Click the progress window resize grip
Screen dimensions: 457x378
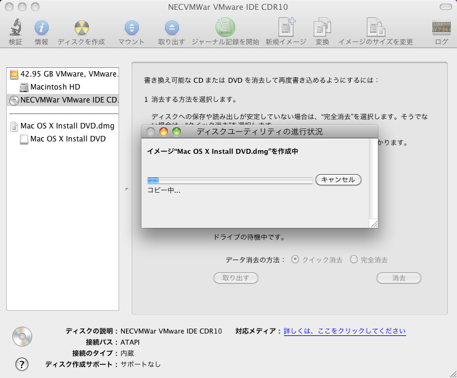click(x=374, y=224)
